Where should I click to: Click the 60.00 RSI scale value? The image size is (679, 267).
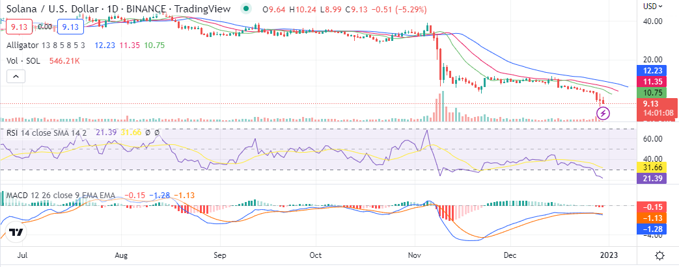click(x=654, y=138)
